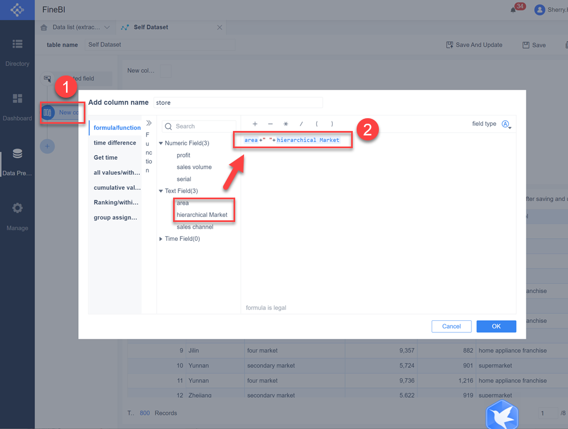The width and height of the screenshot is (568, 429).
Task: Click the division operator button
Action: (x=301, y=124)
